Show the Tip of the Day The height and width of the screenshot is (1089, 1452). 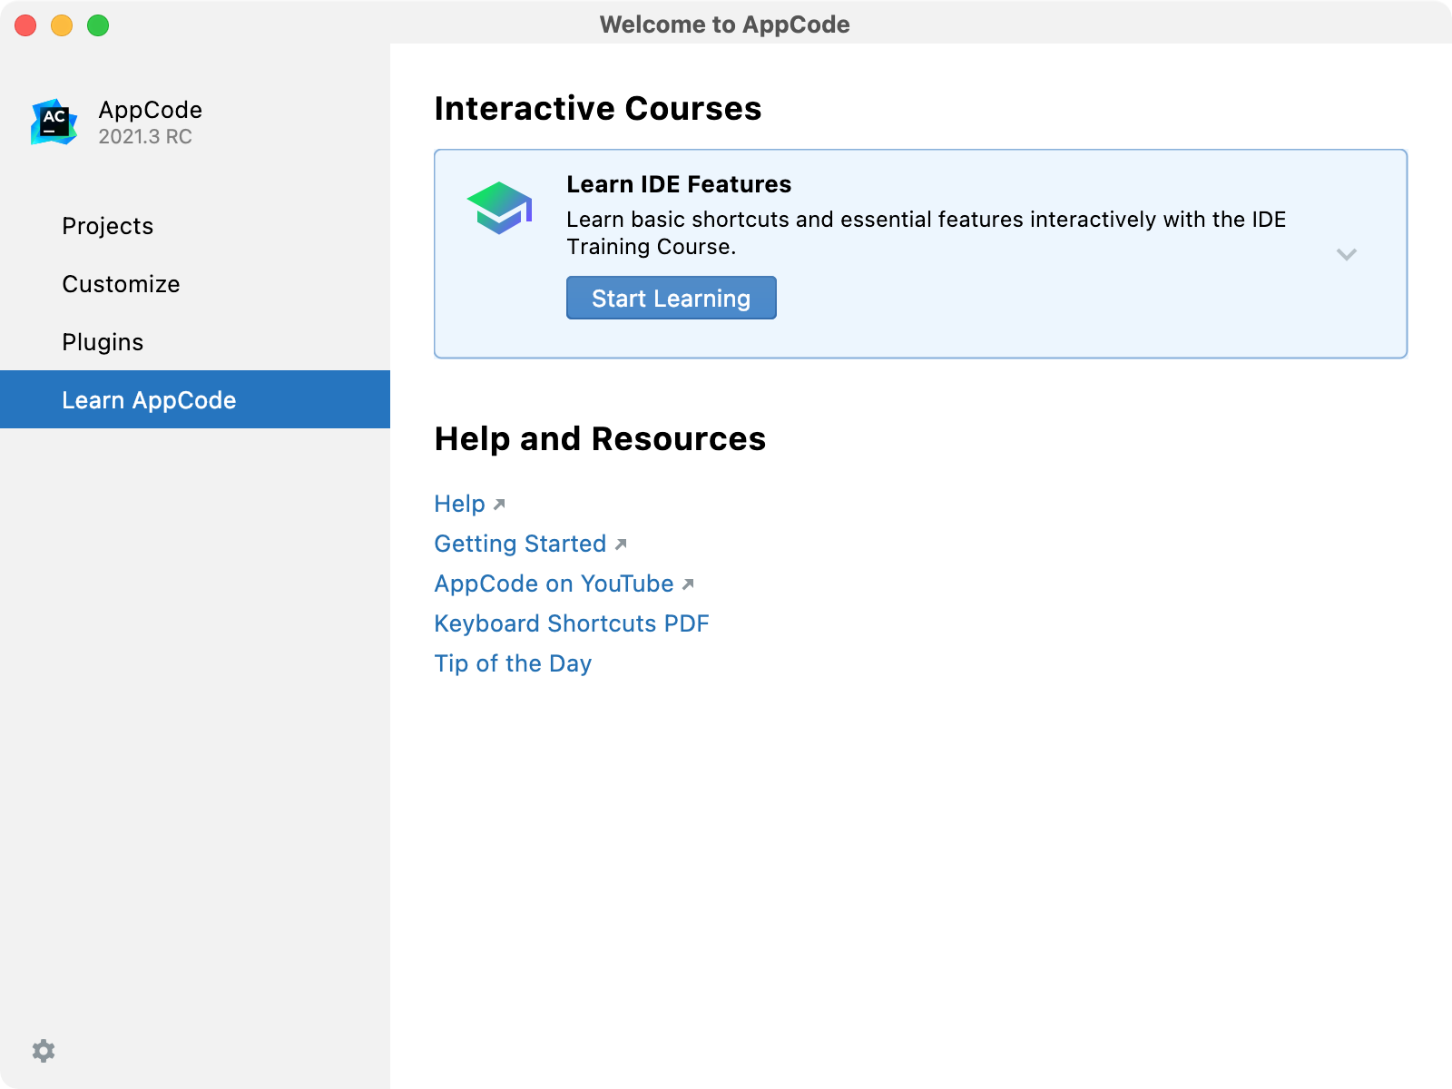coord(513,663)
